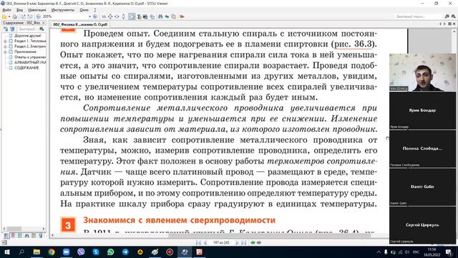The image size is (458, 258).
Task: Click the first page navigation arrow
Action: click(x=198, y=243)
